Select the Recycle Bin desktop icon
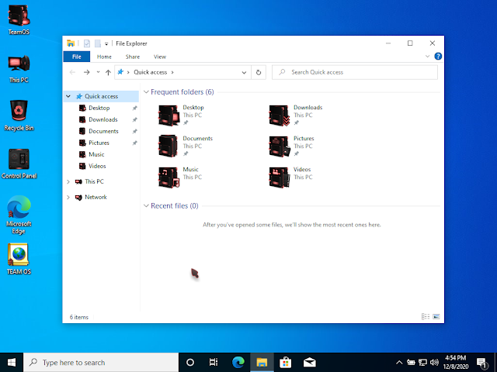The height and width of the screenshot is (372, 497). [x=19, y=115]
